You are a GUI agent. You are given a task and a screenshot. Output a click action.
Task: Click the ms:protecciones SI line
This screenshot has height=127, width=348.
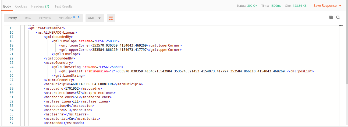pyautogui.click(x=80, y=93)
